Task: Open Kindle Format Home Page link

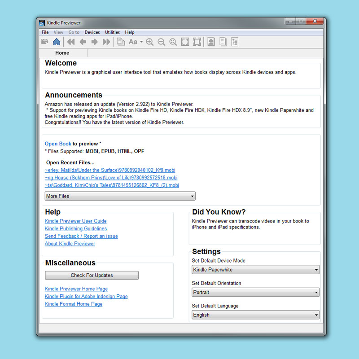Action: [74, 304]
